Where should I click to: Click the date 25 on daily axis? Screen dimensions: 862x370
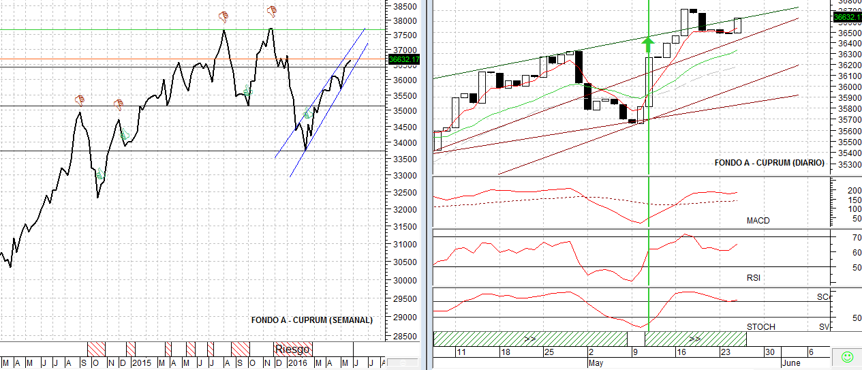click(x=549, y=352)
